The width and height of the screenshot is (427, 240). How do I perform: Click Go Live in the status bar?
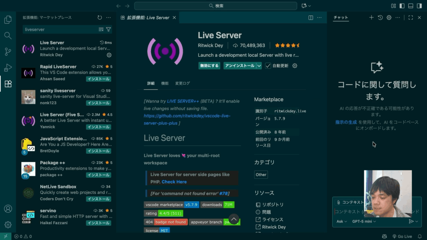(402, 236)
